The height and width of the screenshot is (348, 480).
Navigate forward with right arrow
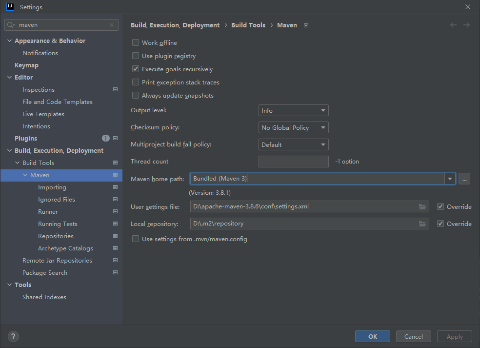point(466,25)
